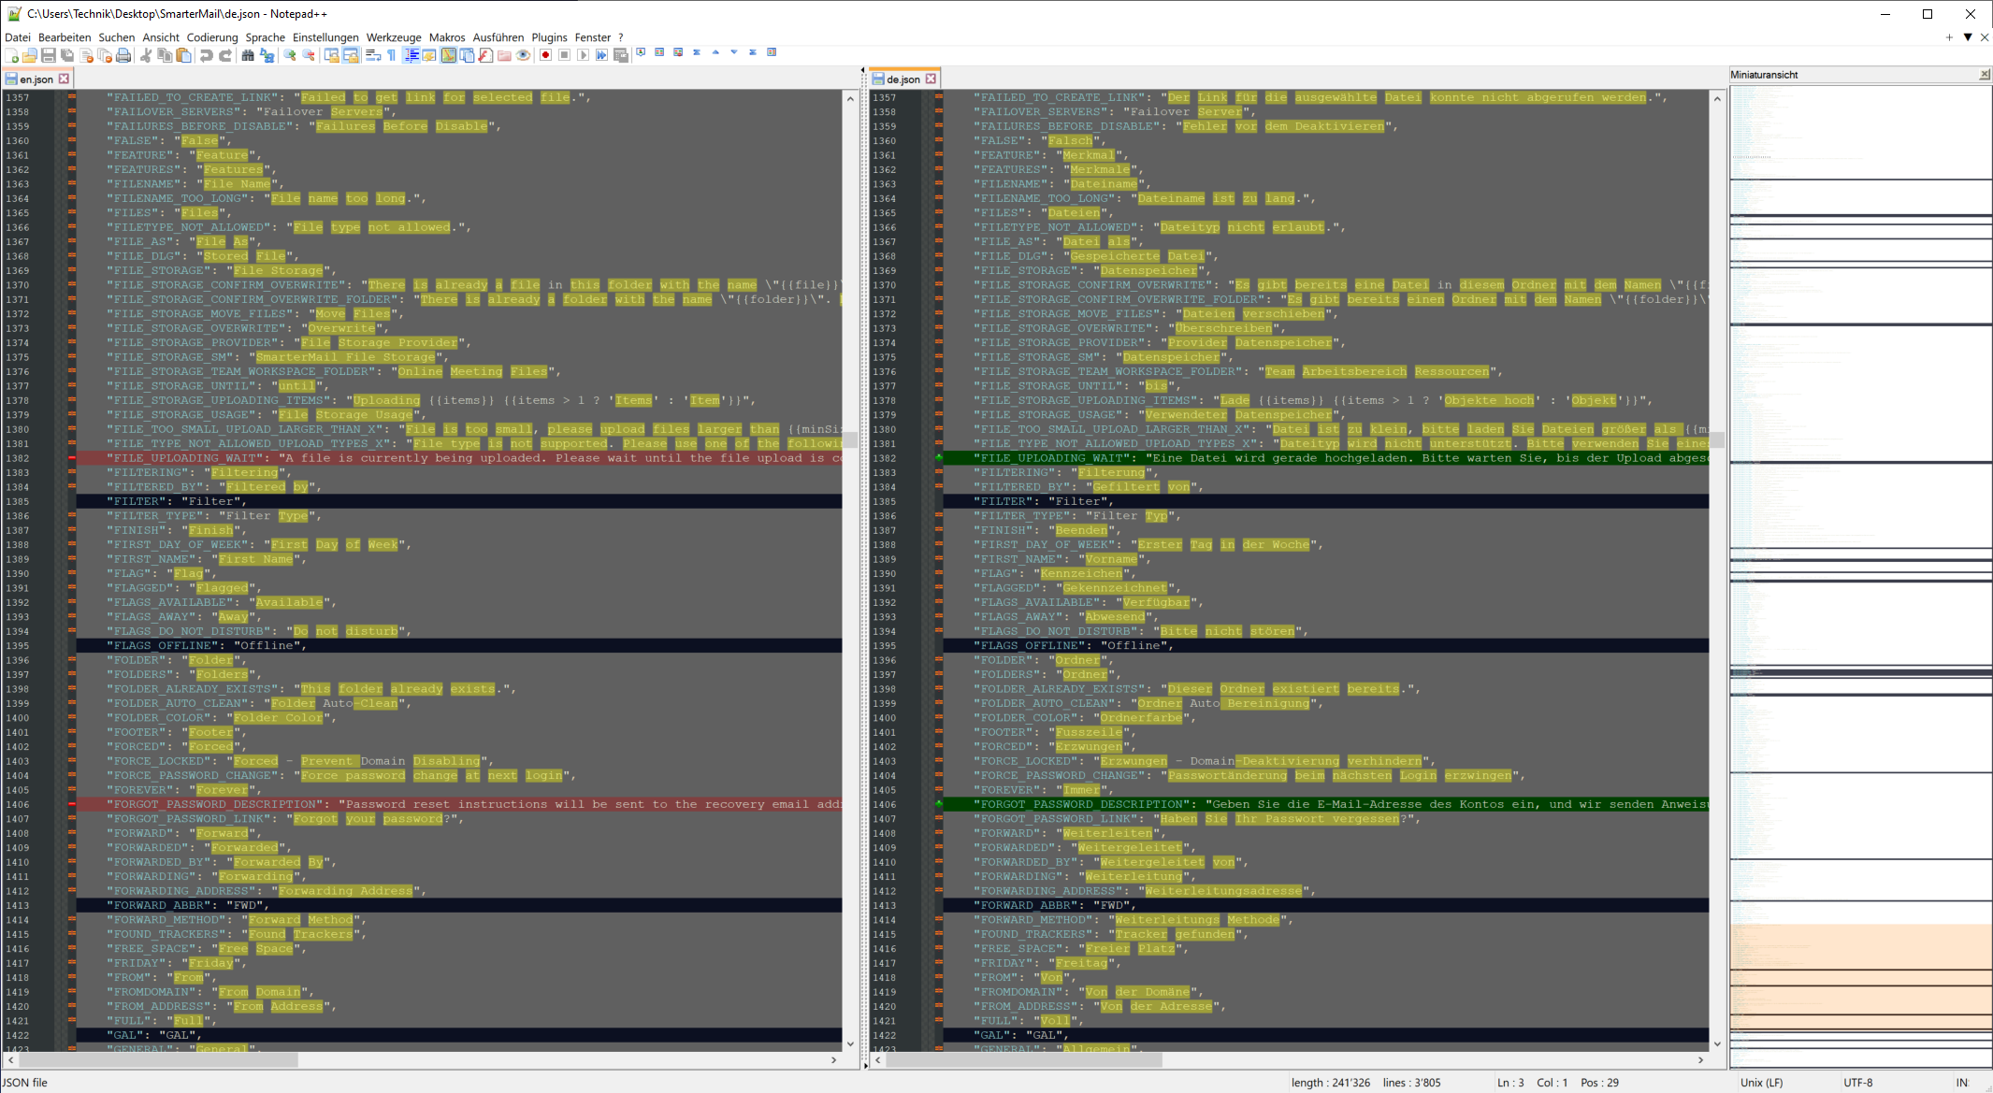1993x1093 pixels.
Task: Toggle the Document Map icon
Action: [x=449, y=55]
